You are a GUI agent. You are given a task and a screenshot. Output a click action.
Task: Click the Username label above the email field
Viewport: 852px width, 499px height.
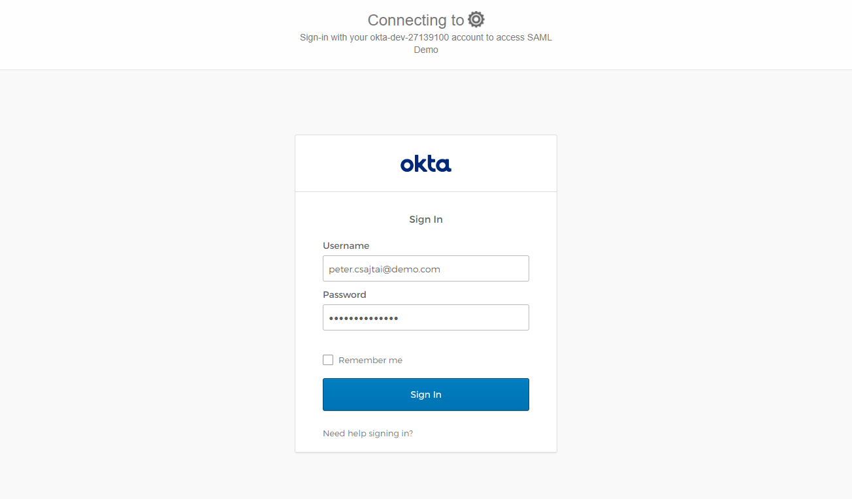[x=346, y=246]
